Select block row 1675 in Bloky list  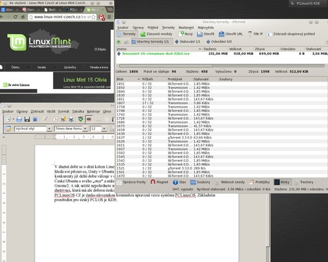click(x=222, y=126)
